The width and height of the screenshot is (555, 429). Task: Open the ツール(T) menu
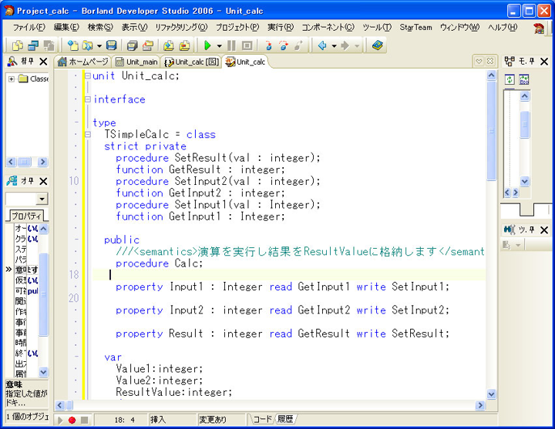point(377,27)
